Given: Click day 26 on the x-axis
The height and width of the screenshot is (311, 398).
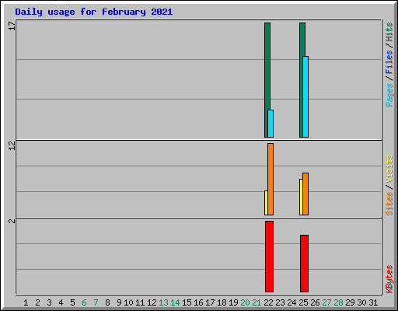Looking at the screenshot, I should [x=315, y=302].
